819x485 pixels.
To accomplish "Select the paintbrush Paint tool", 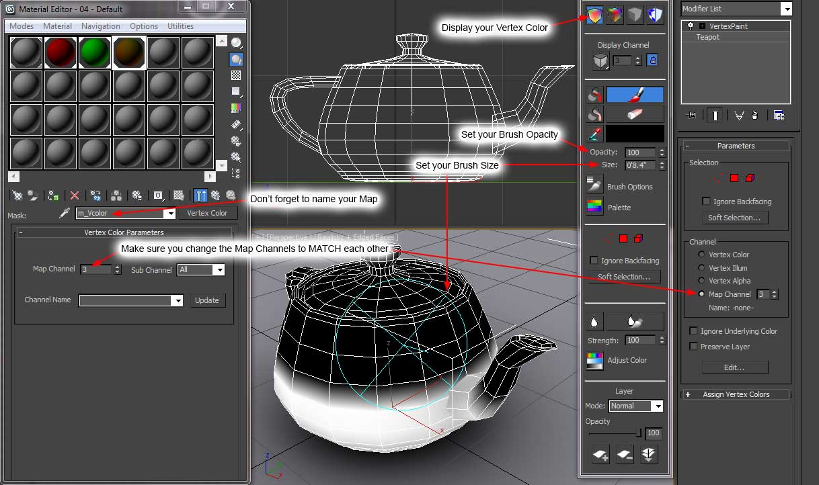I will pyautogui.click(x=635, y=94).
